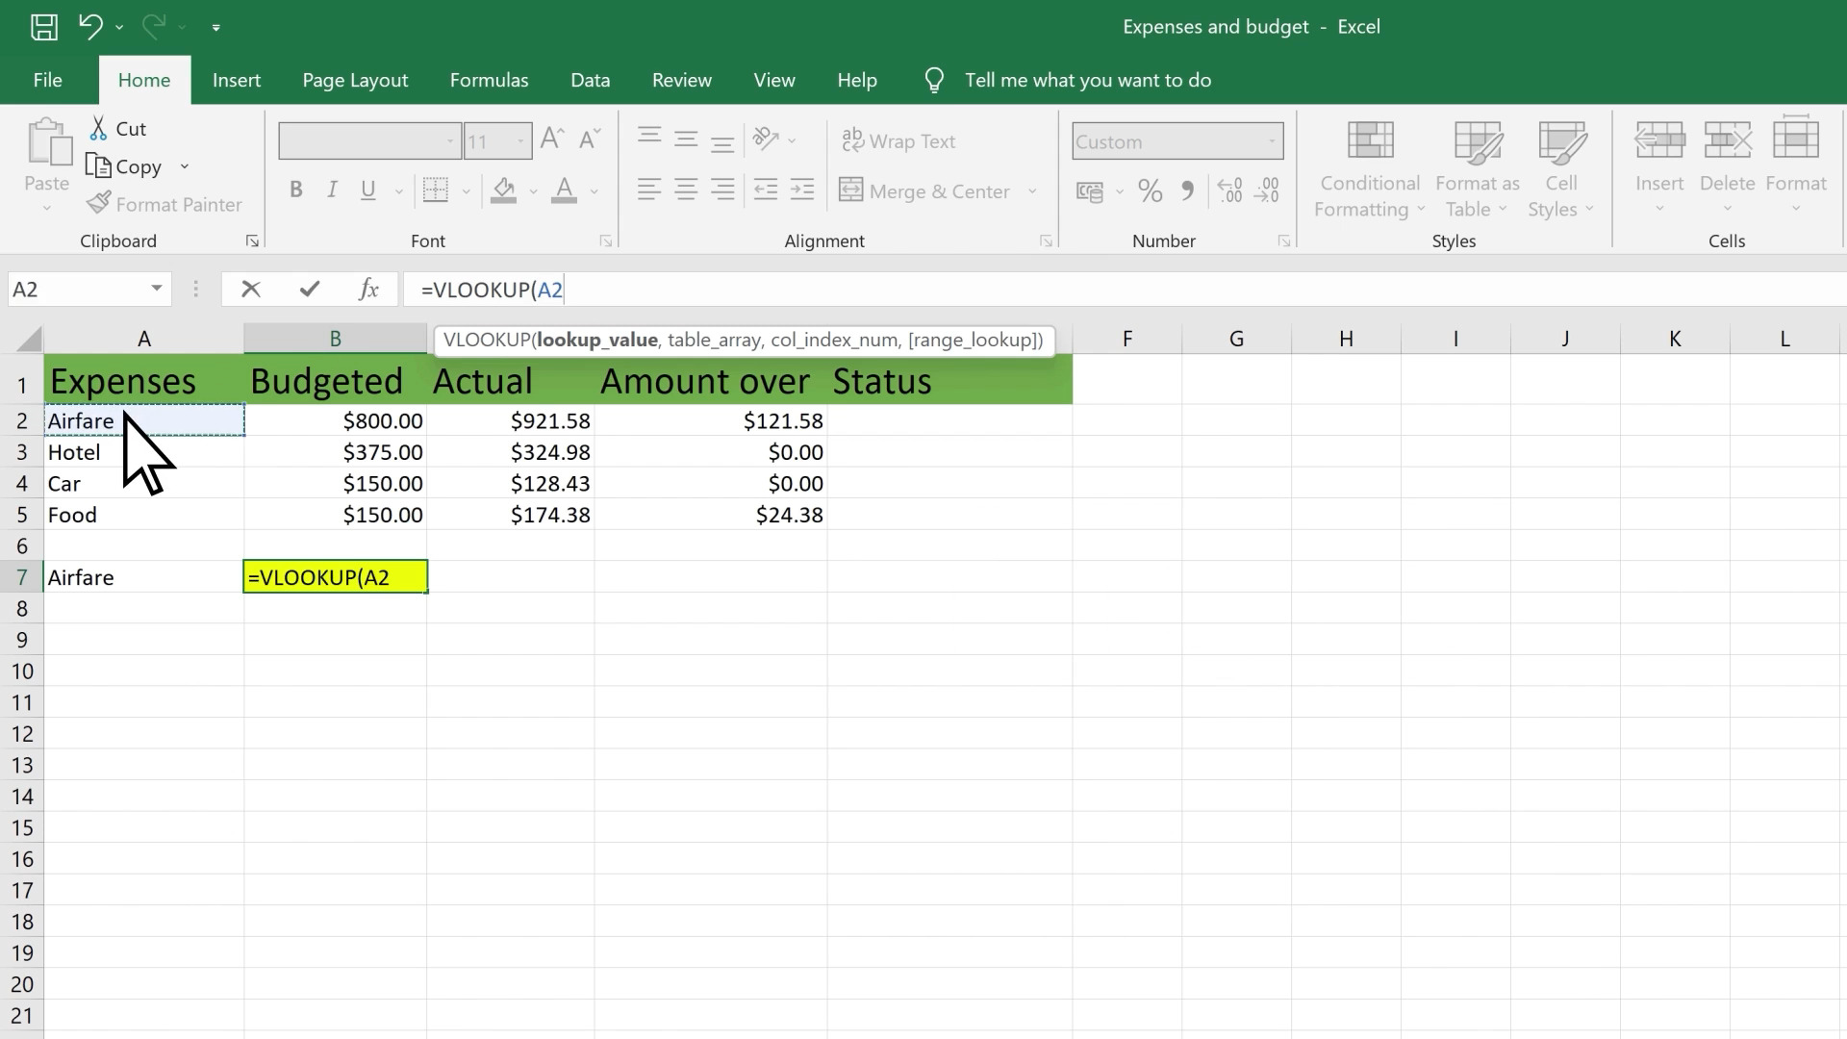
Task: Open the Custom number format dropdown
Action: (x=1272, y=142)
